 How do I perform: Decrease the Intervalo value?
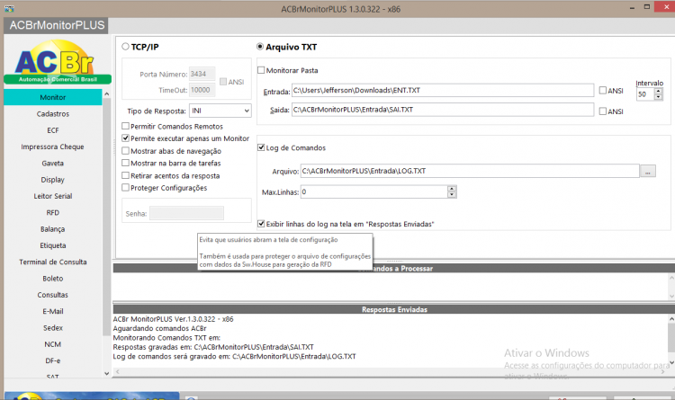(658, 97)
